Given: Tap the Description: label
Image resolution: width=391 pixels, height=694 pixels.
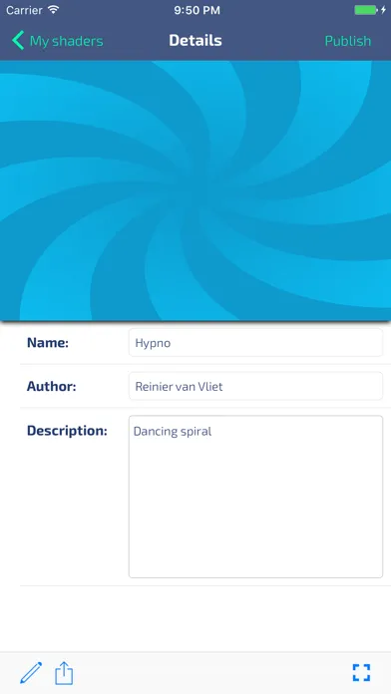Looking at the screenshot, I should [x=67, y=431].
